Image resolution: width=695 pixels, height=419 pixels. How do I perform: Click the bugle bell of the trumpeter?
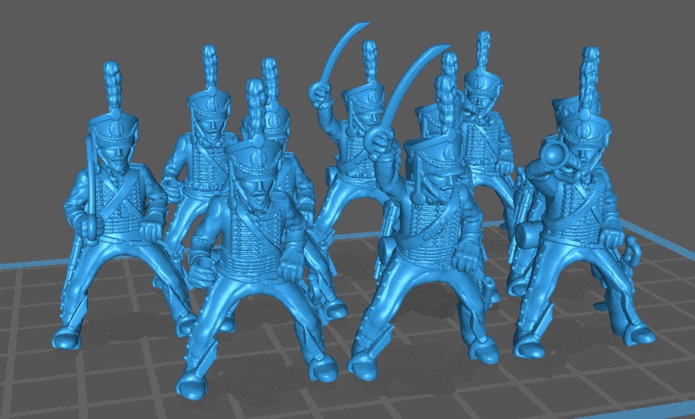(x=551, y=151)
